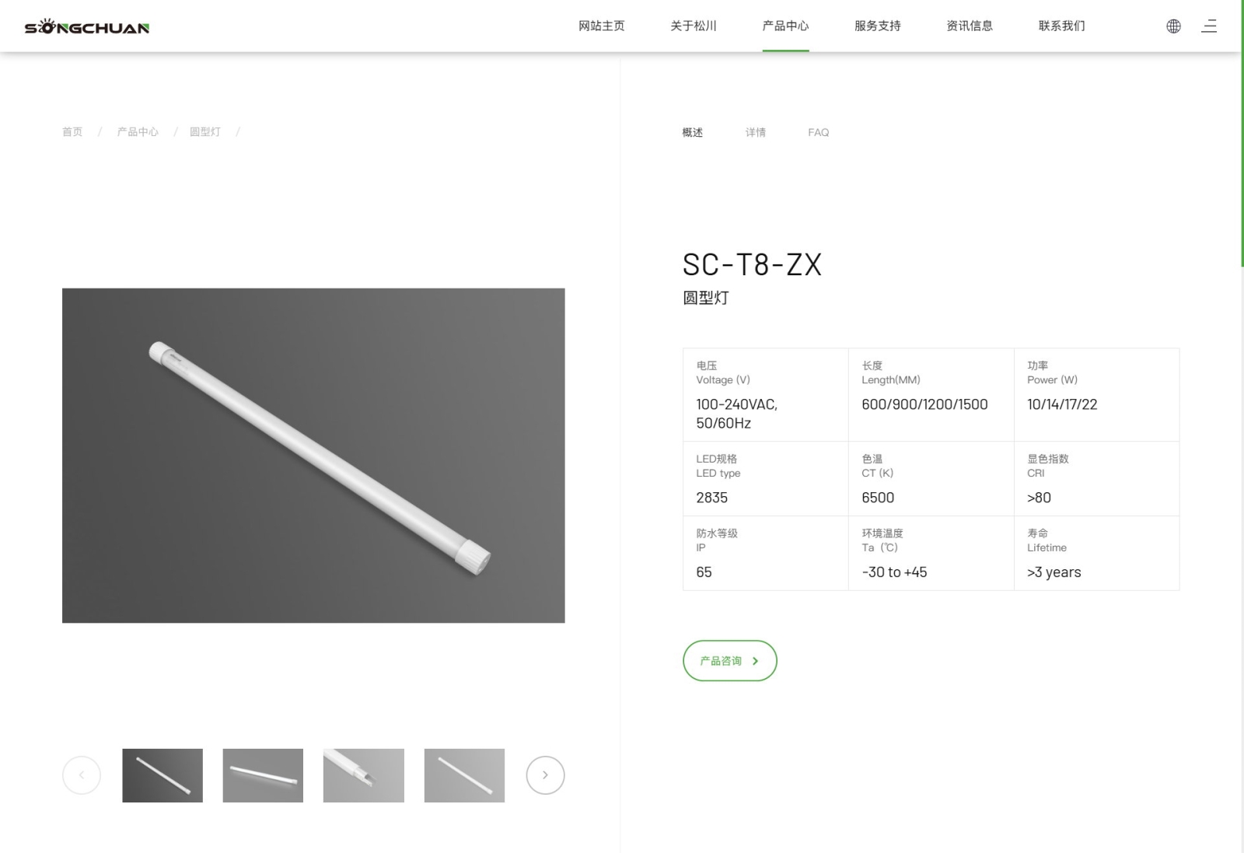Open the hamburger menu icon
The image size is (1244, 853).
1209,26
